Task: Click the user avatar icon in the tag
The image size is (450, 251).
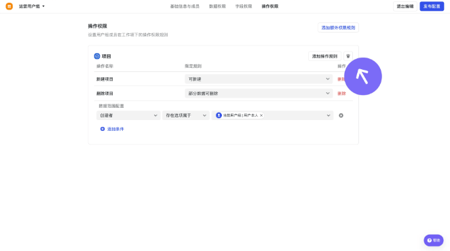Action: [x=219, y=115]
